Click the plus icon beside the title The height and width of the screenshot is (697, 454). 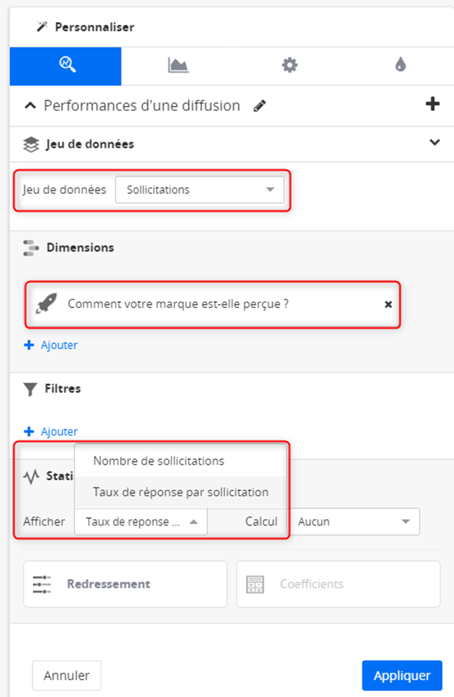pyautogui.click(x=432, y=104)
